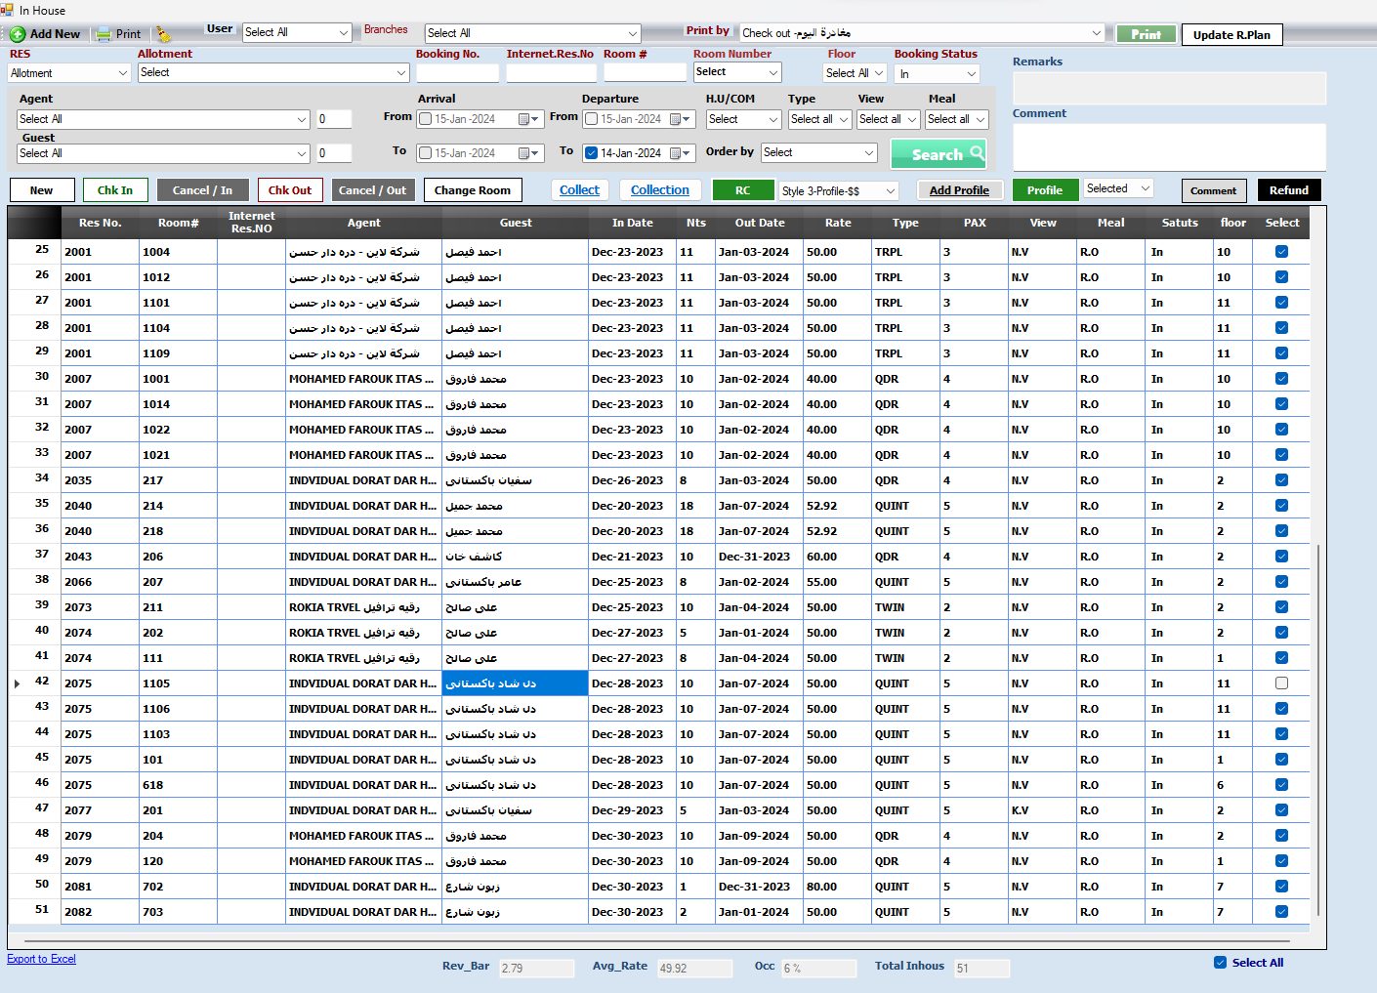1377x993 pixels.
Task: Enable the Departure From date checkbox
Action: tap(591, 119)
